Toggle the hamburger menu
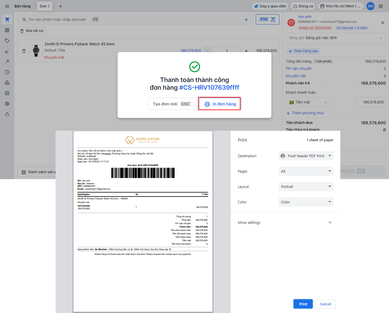Screen dimensions: 389x313 pyautogui.click(x=7, y=6)
